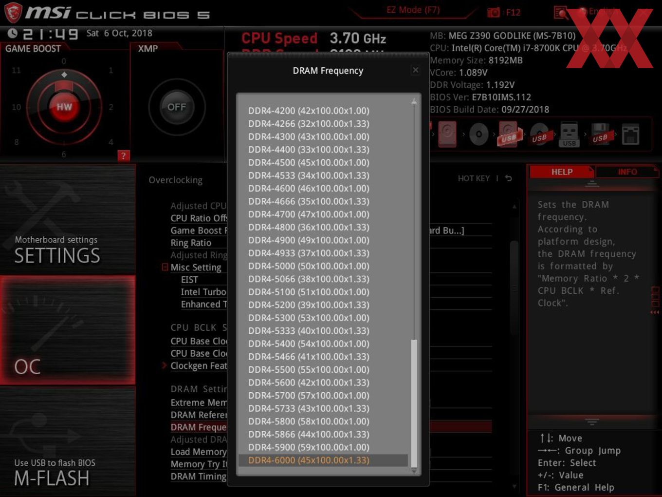The height and width of the screenshot is (497, 662).
Task: Select DDR4-4933 (37x100.00x1.33)
Action: click(x=323, y=253)
